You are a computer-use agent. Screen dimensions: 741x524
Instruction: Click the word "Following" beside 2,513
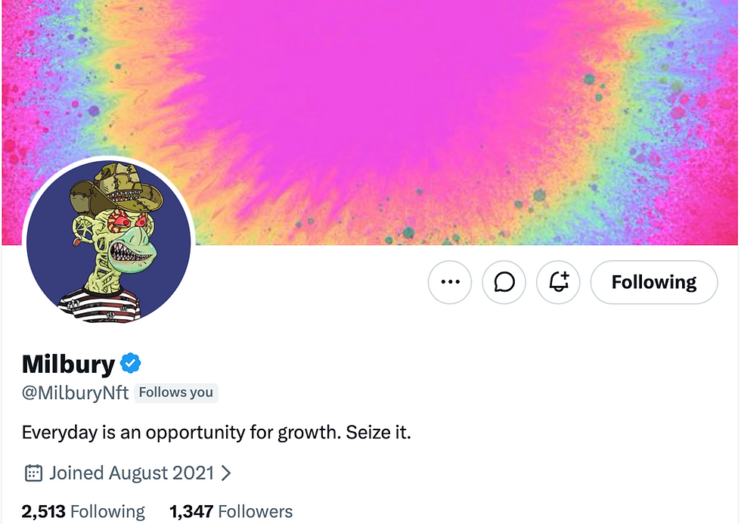[107, 512]
